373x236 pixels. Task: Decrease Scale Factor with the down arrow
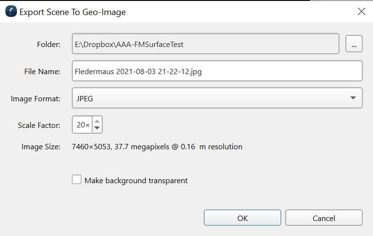pyautogui.click(x=97, y=128)
